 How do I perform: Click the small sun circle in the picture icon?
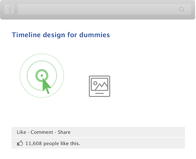(95, 83)
